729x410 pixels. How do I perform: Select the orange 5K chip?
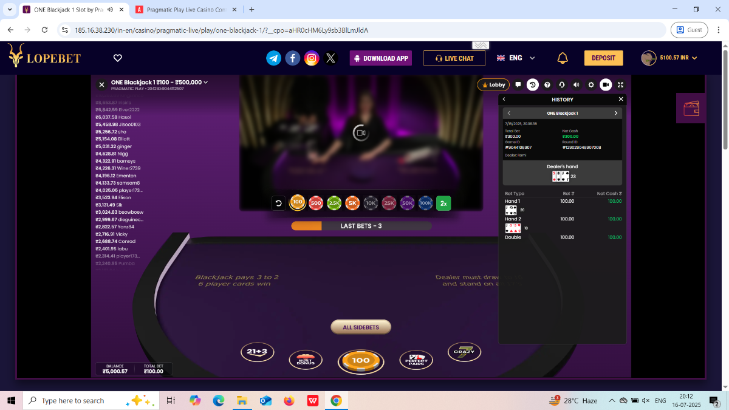click(352, 203)
